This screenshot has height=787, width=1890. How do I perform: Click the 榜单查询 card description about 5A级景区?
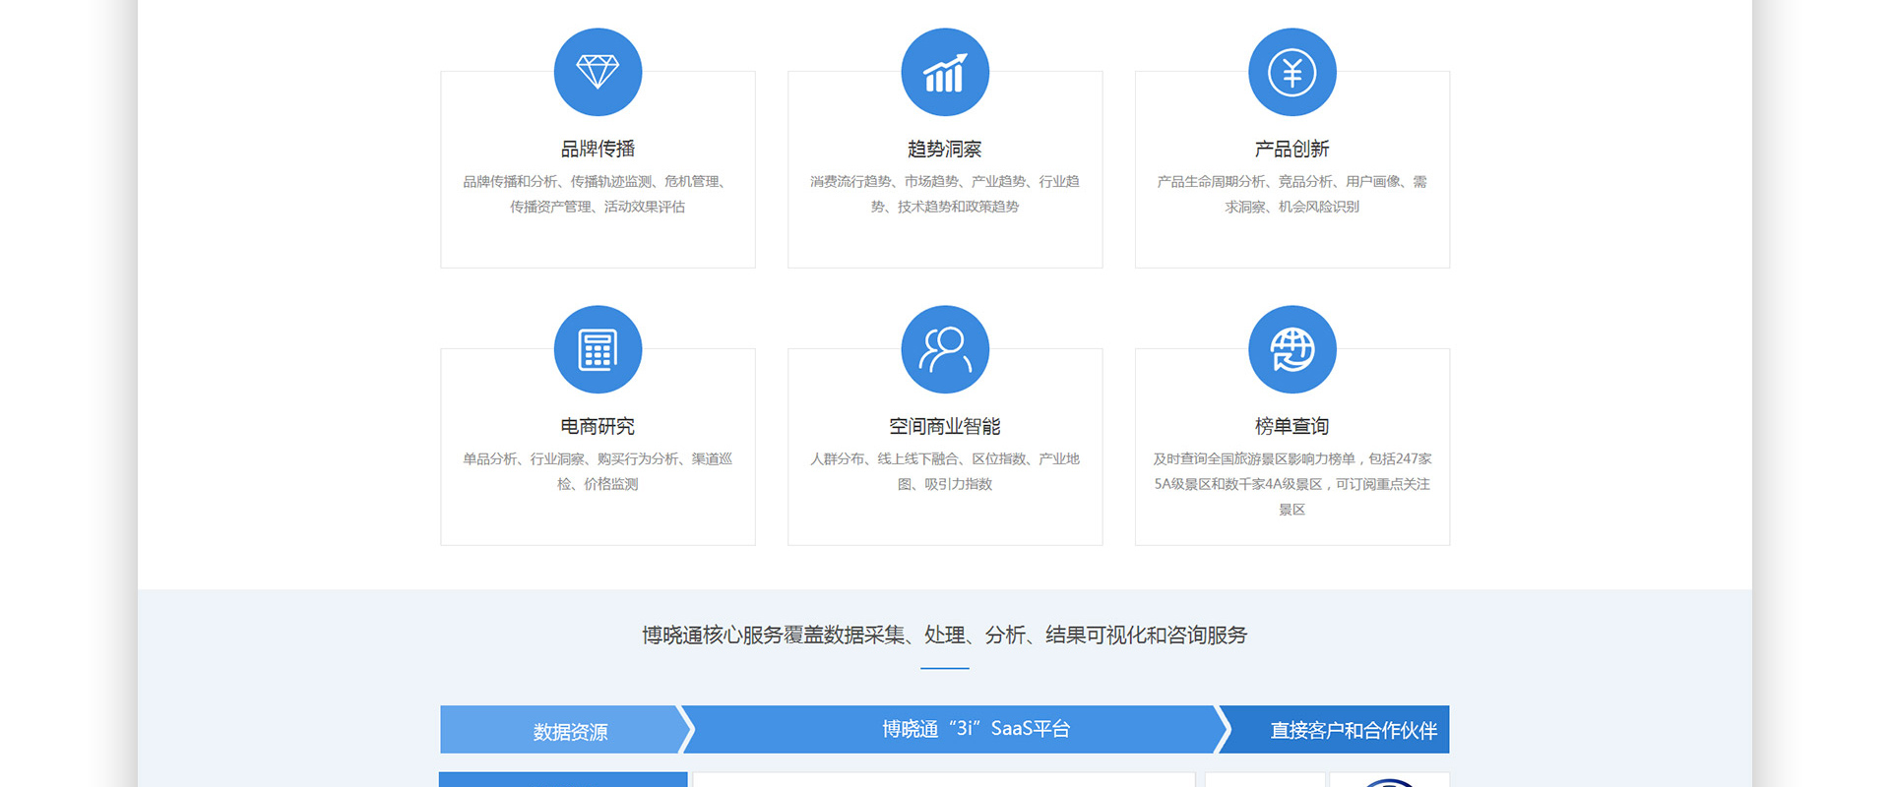point(1291,484)
